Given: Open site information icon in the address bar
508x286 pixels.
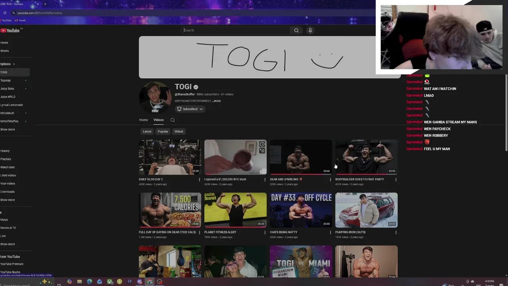Looking at the screenshot, I should 13,13.
